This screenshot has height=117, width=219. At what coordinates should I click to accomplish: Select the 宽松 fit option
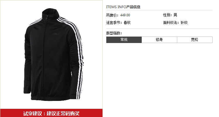(x=195, y=40)
